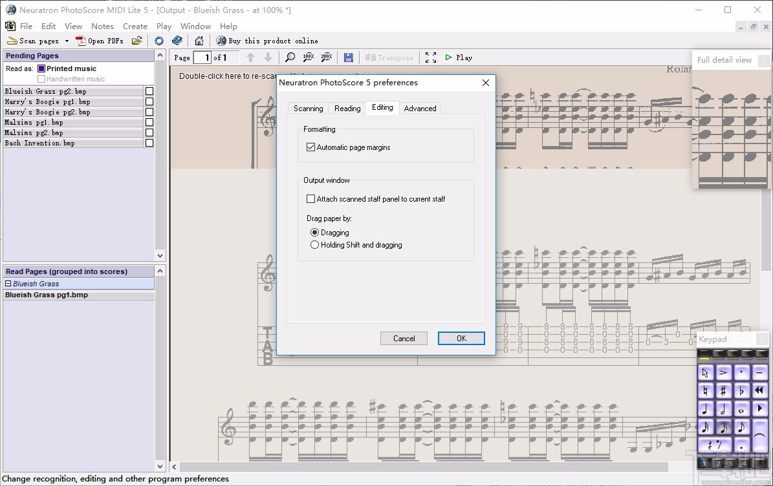Select the sharp accidental on Keypad
This screenshot has width=773, height=486.
coord(723,391)
